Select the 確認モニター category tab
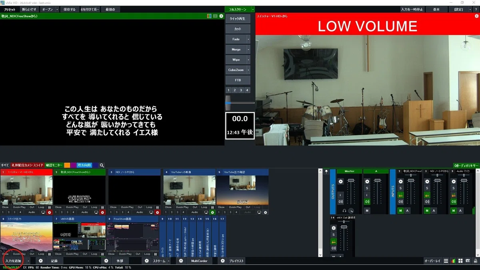 [54, 165]
